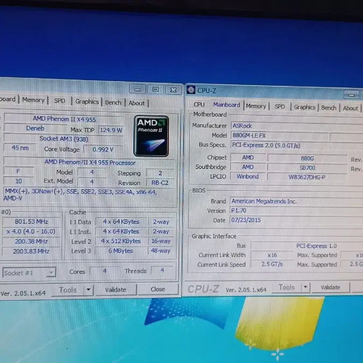Expand Tools dropdown arrow in left window
Screen dimensions: 363x363
[88, 290]
